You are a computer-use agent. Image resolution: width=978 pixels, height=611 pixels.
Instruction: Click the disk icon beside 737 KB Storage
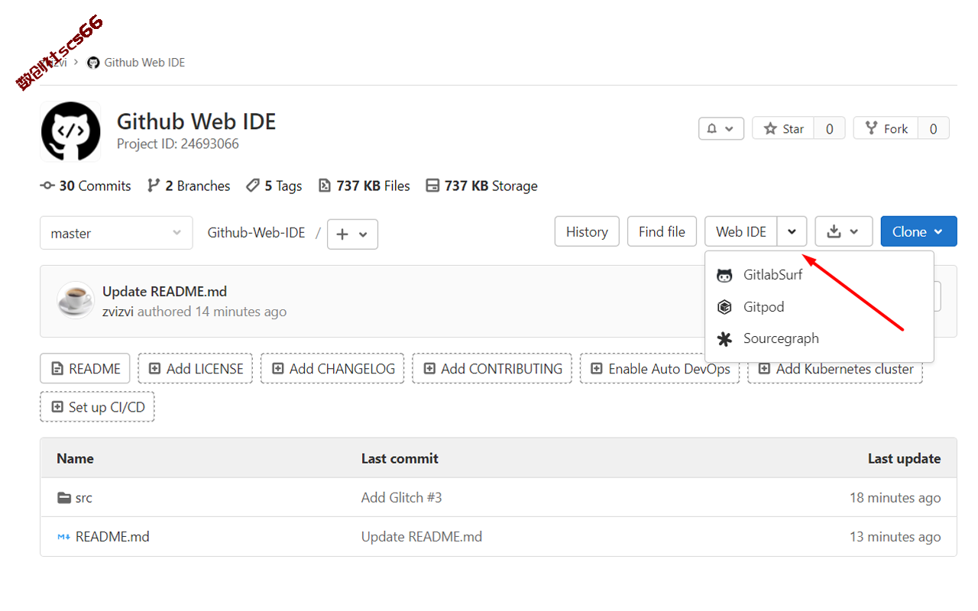tap(432, 186)
